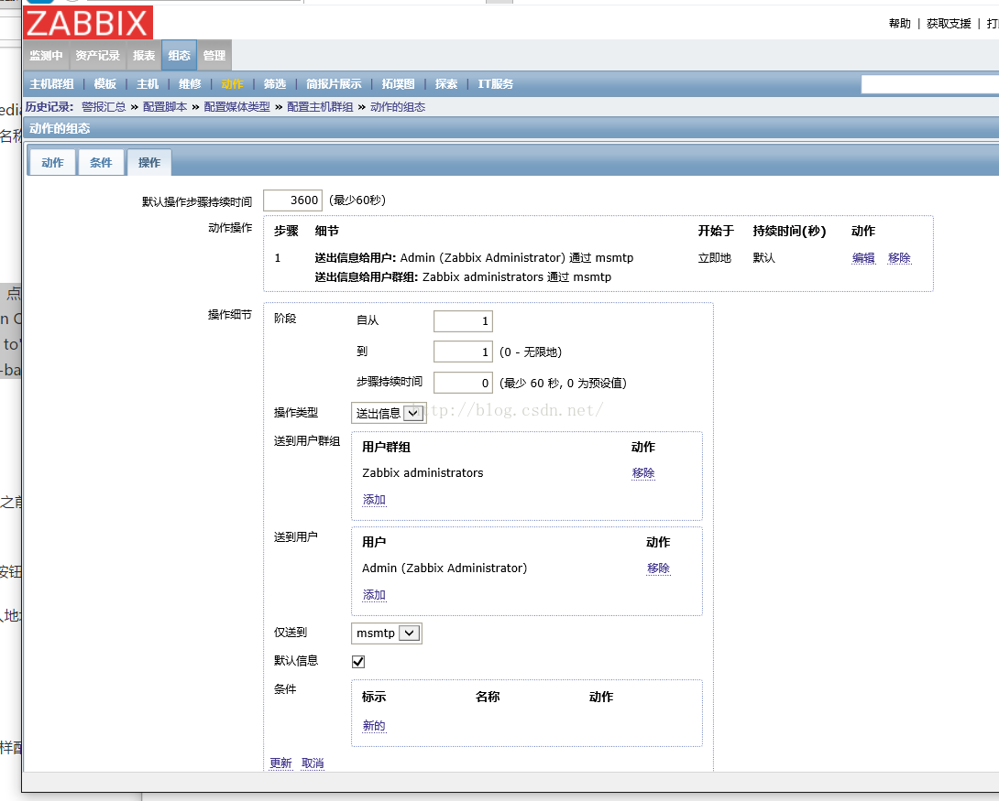This screenshot has height=801, width=999.
Task: Click 移除 link for operation step 1
Action: tap(899, 257)
